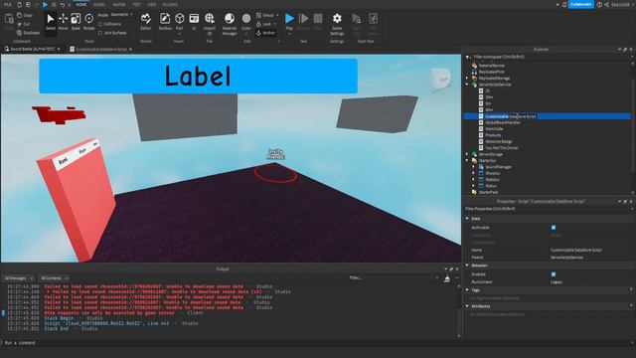Switch to the HOME ribbon tab
636x358 pixels.
(x=81, y=4)
